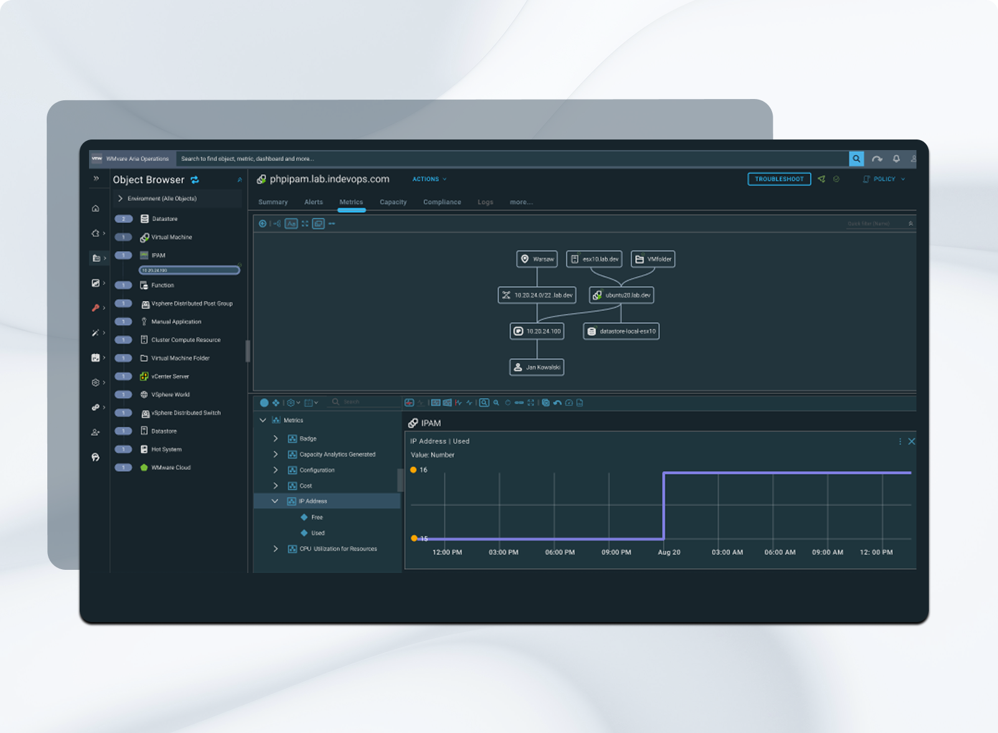Viewport: 998px width, 733px height.
Task: Refresh the Object Browser
Action: click(x=195, y=179)
